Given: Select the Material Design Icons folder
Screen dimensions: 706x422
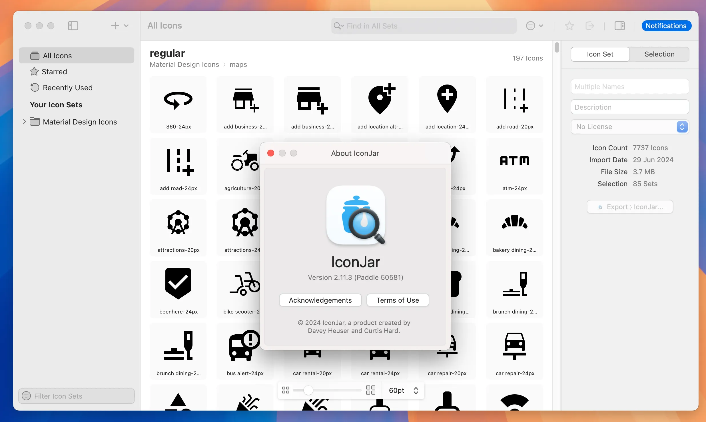Looking at the screenshot, I should [77, 122].
